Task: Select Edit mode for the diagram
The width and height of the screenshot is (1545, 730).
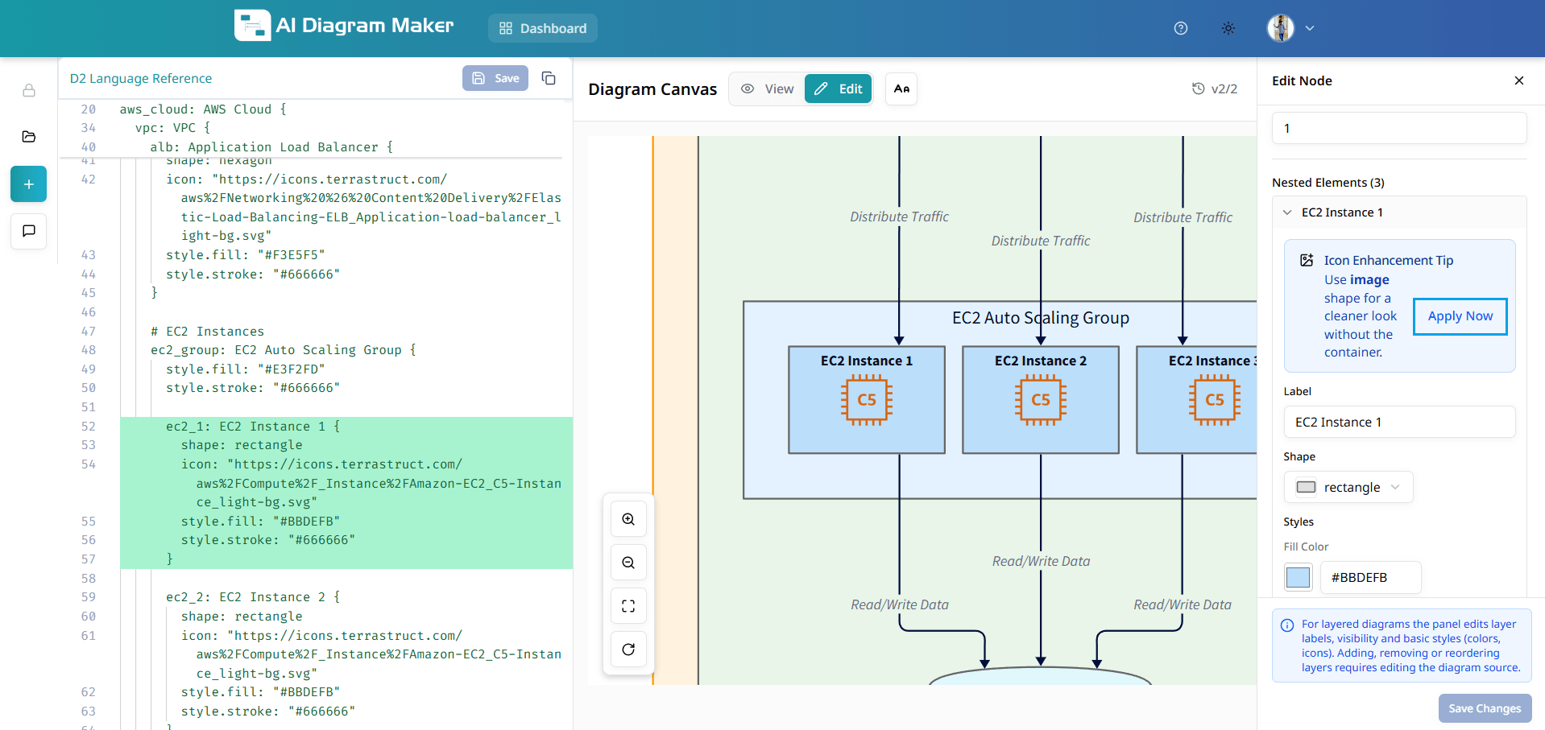Action: 838,89
